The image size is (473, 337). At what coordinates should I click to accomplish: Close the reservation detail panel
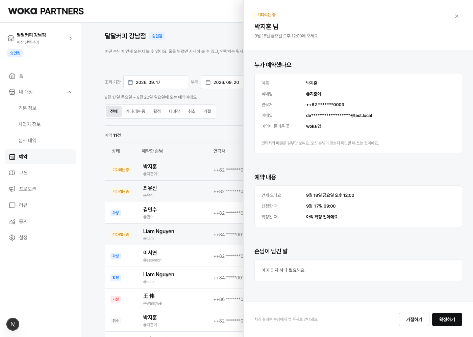click(456, 16)
